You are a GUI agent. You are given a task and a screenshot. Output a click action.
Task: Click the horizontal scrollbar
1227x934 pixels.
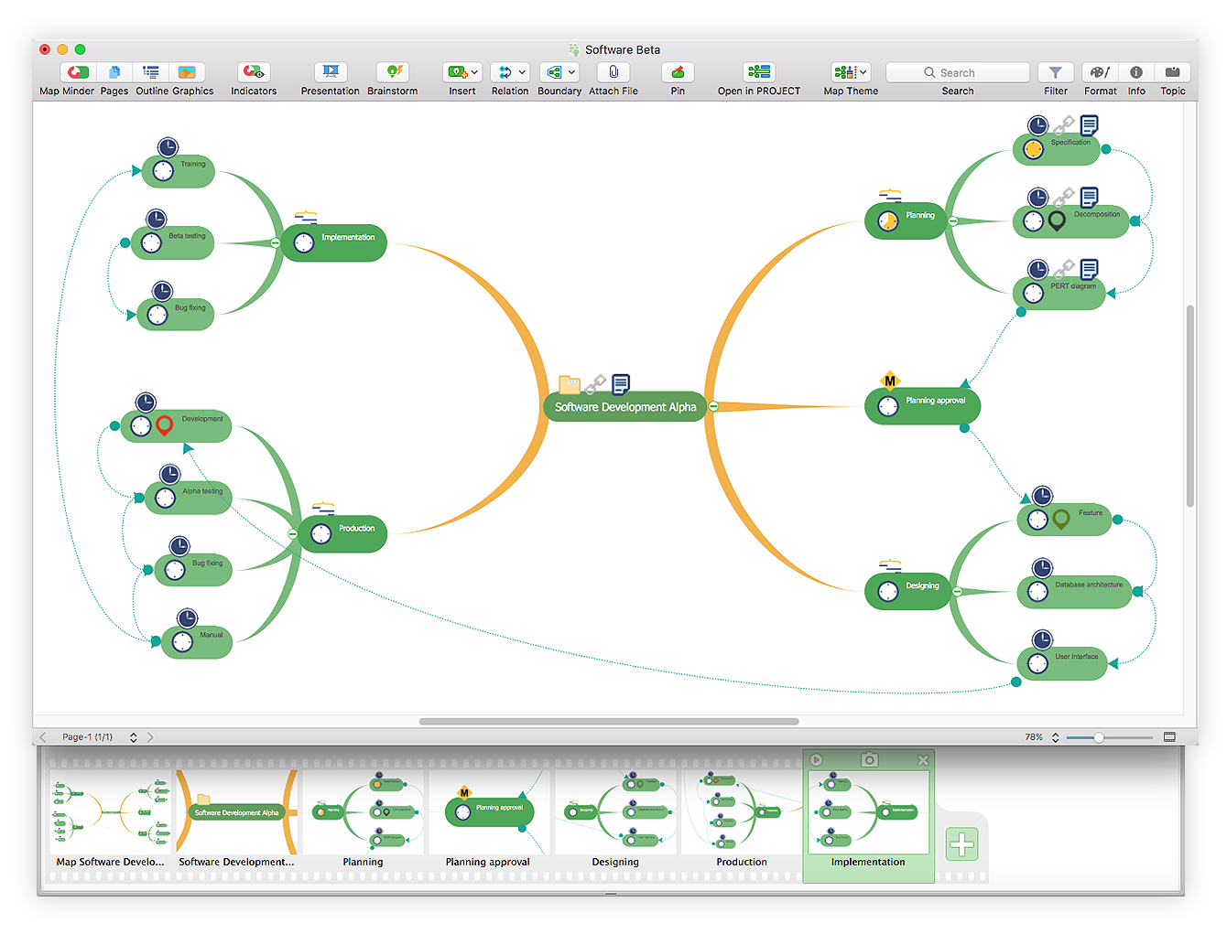[x=609, y=721]
